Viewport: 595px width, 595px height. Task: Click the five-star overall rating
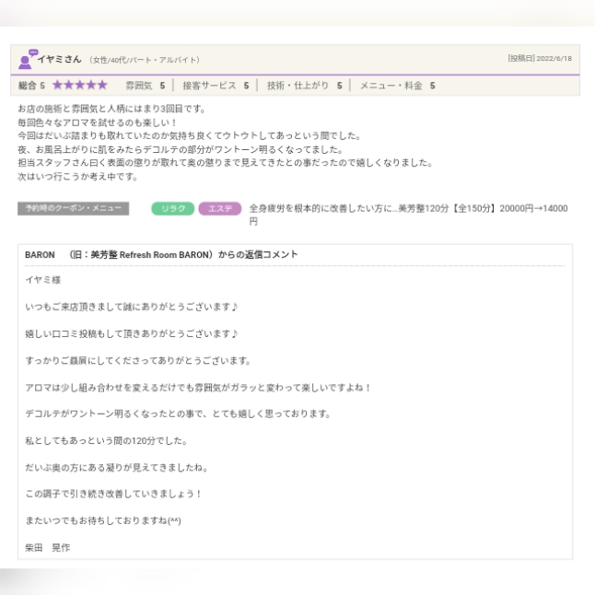click(x=80, y=86)
